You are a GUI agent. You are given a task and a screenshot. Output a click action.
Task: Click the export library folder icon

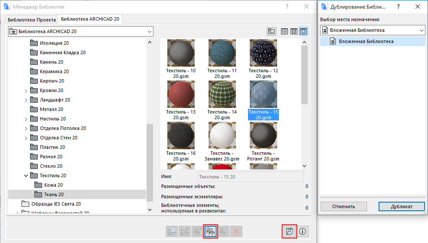click(185, 231)
